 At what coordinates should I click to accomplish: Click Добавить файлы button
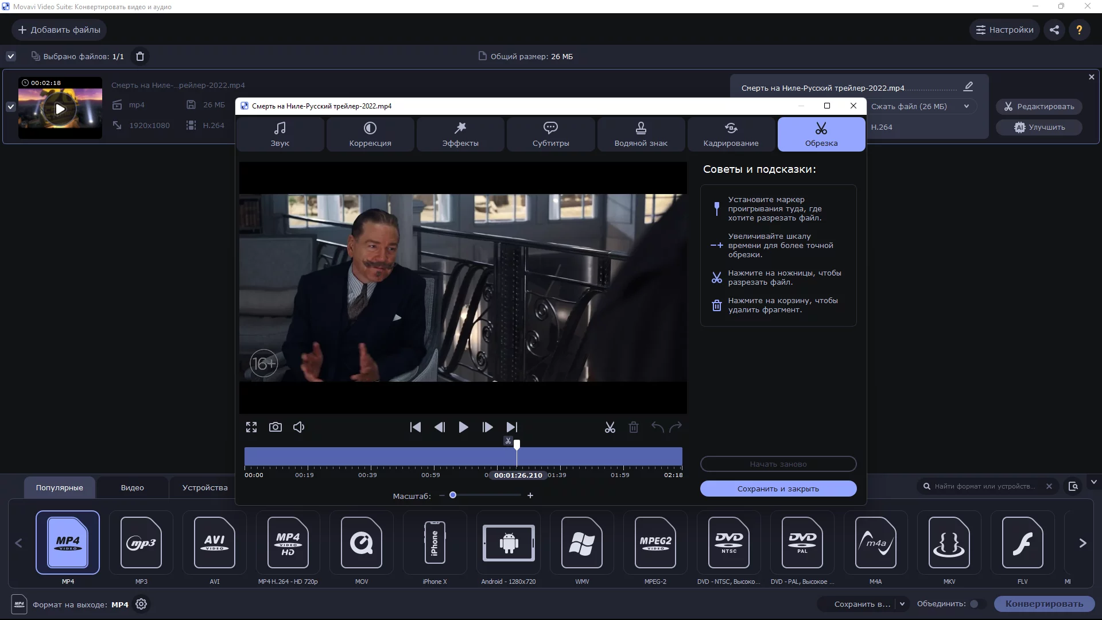(x=59, y=30)
